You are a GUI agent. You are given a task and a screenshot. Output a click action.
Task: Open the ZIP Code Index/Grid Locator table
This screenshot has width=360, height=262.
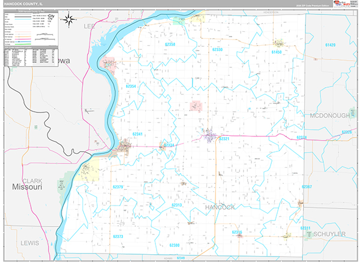(x=31, y=56)
